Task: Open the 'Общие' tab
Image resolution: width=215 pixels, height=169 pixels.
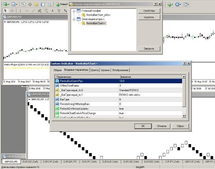Action: [57, 70]
